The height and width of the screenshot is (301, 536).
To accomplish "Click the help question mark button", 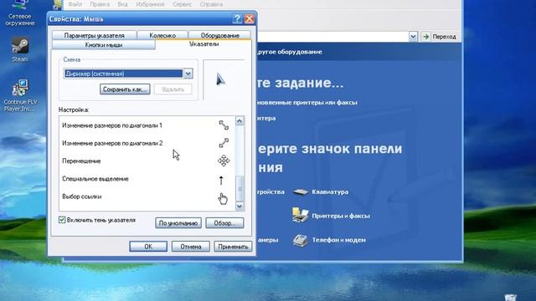I will [237, 18].
